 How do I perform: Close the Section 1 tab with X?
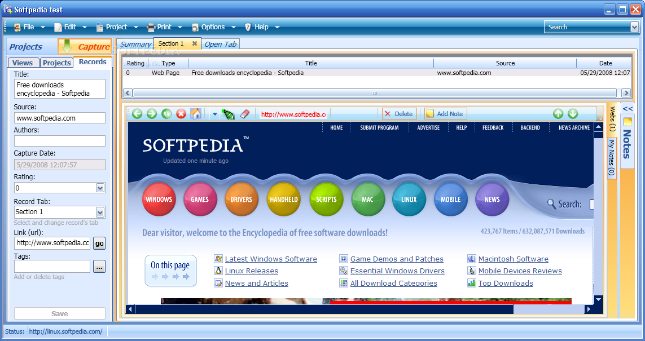pyautogui.click(x=195, y=43)
